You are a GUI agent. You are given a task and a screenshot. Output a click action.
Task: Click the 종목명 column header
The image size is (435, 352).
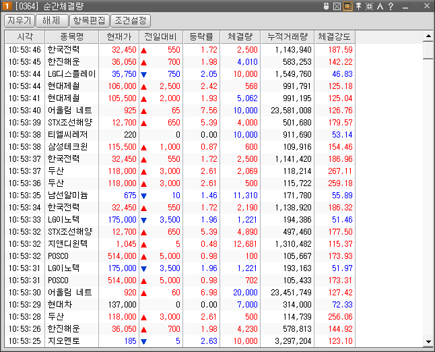[x=72, y=37]
